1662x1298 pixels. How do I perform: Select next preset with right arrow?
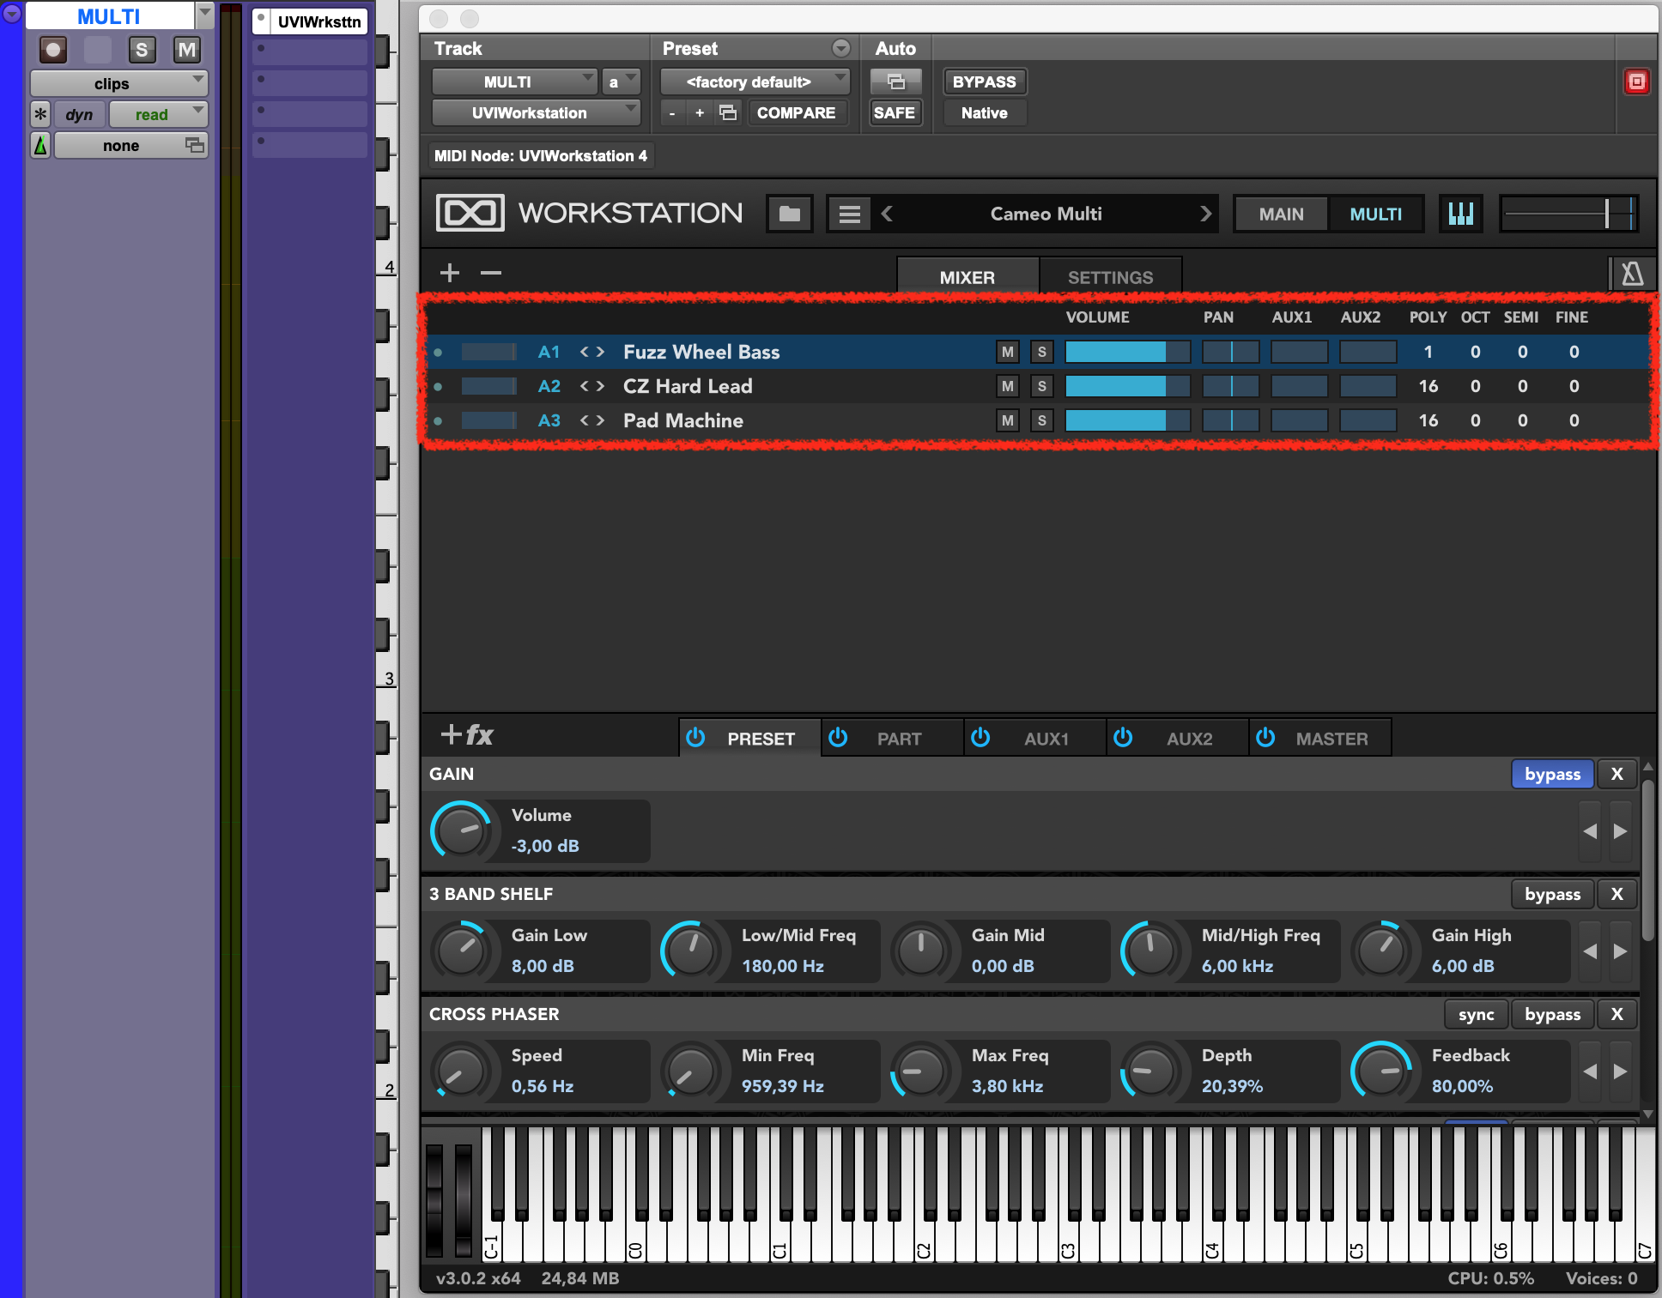tap(1205, 214)
